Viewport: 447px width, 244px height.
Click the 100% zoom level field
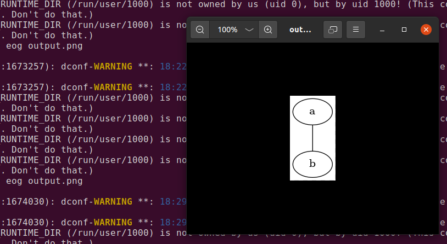coord(227,30)
